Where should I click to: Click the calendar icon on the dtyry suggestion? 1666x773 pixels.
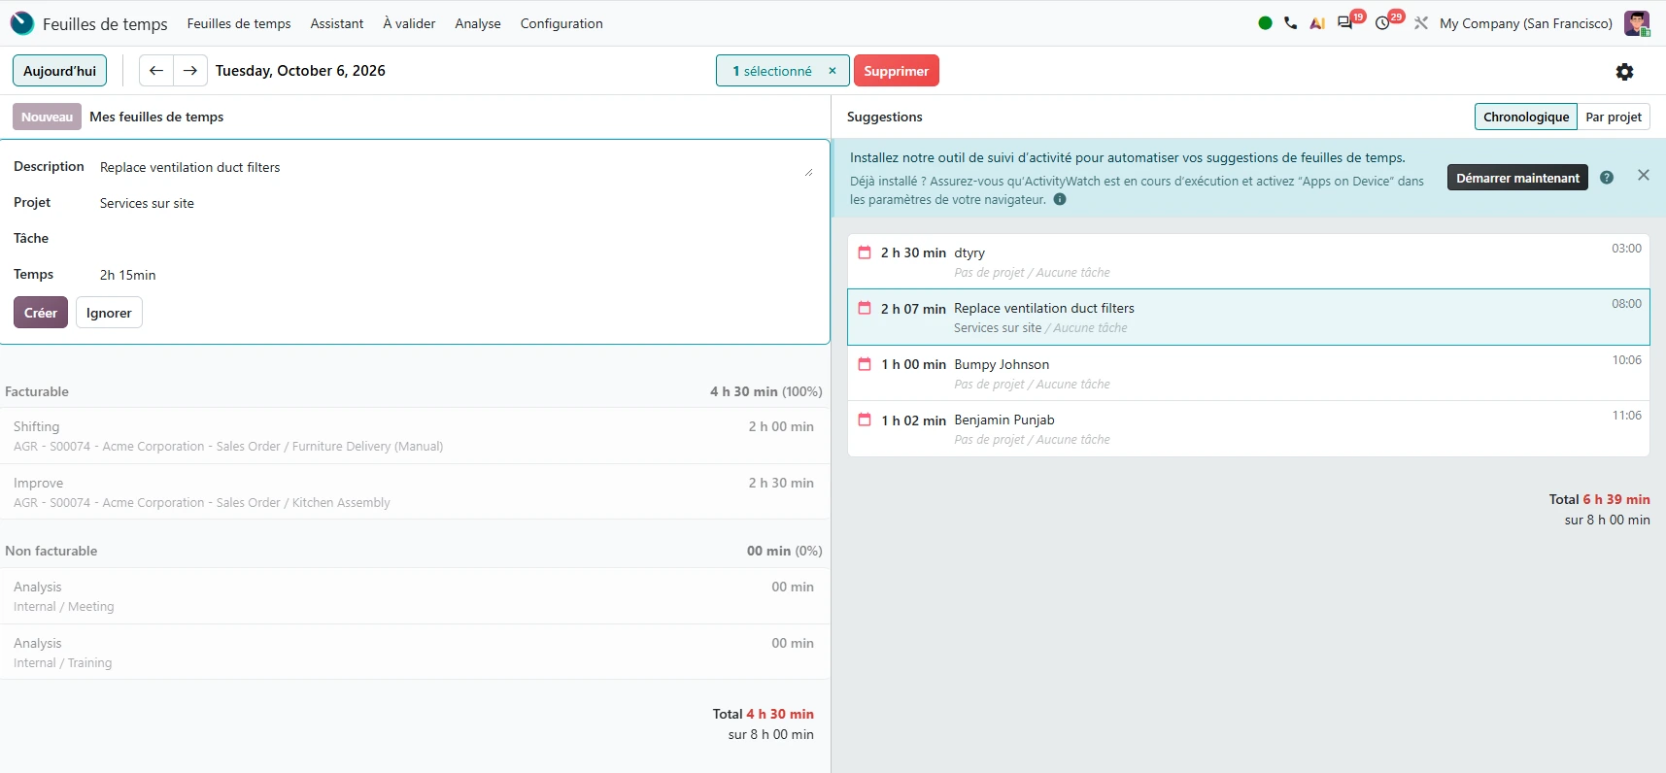click(x=865, y=252)
